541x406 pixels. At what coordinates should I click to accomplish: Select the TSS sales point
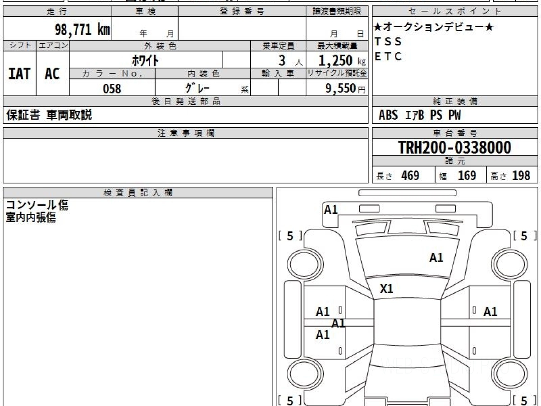tap(388, 42)
